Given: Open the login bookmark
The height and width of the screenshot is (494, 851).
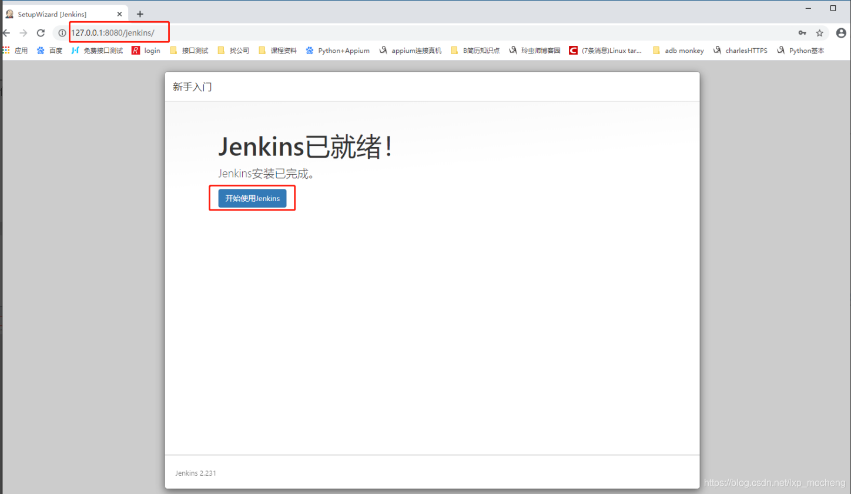Looking at the screenshot, I should 146,51.
